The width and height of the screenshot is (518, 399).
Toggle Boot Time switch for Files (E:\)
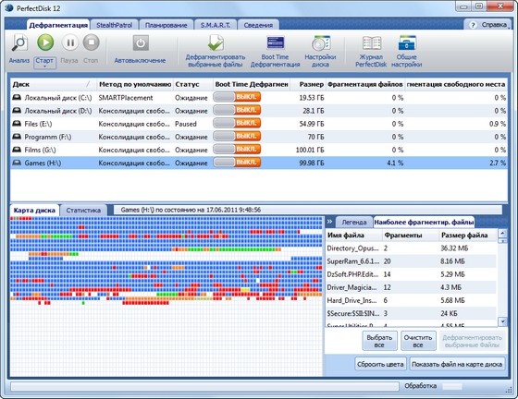click(237, 123)
